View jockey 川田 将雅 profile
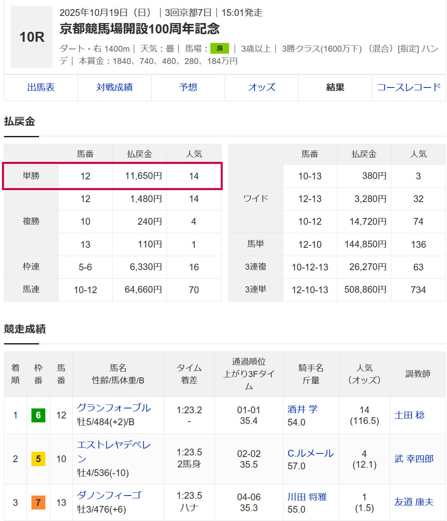The width and height of the screenshot is (447, 521). (307, 497)
